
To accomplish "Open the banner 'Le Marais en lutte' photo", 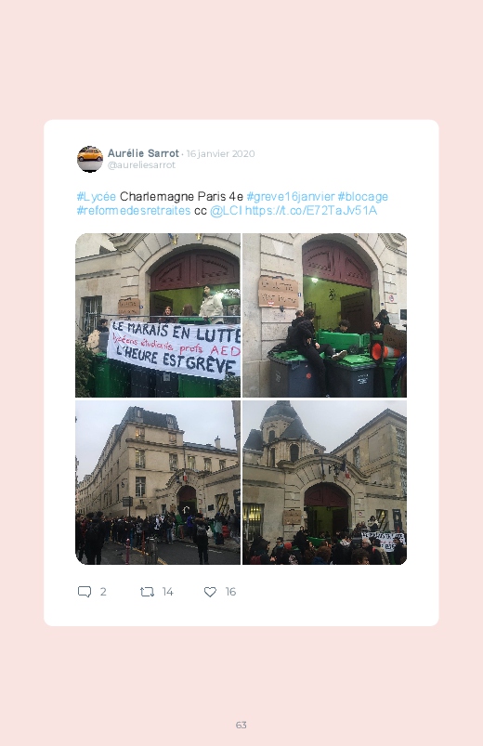I will click(158, 315).
